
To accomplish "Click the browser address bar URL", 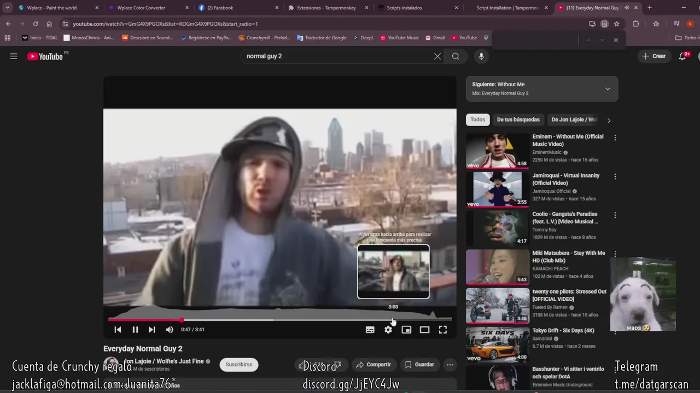I will [x=165, y=24].
